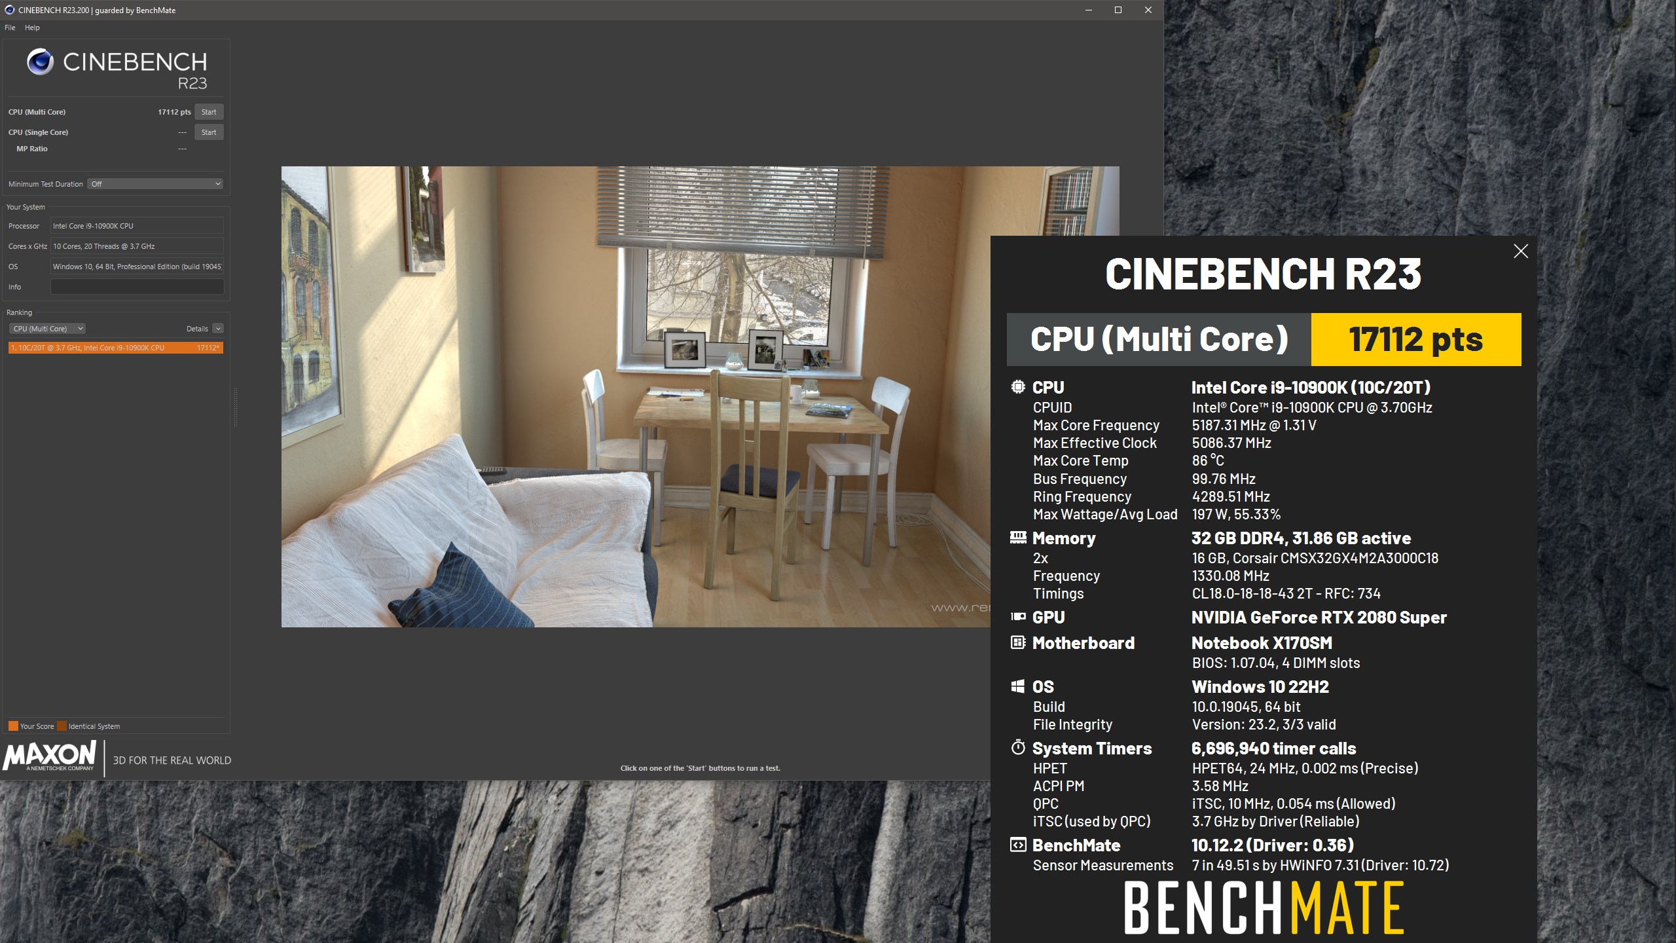Click CPU (Multi Core) heading in BenchMate

click(x=1159, y=339)
